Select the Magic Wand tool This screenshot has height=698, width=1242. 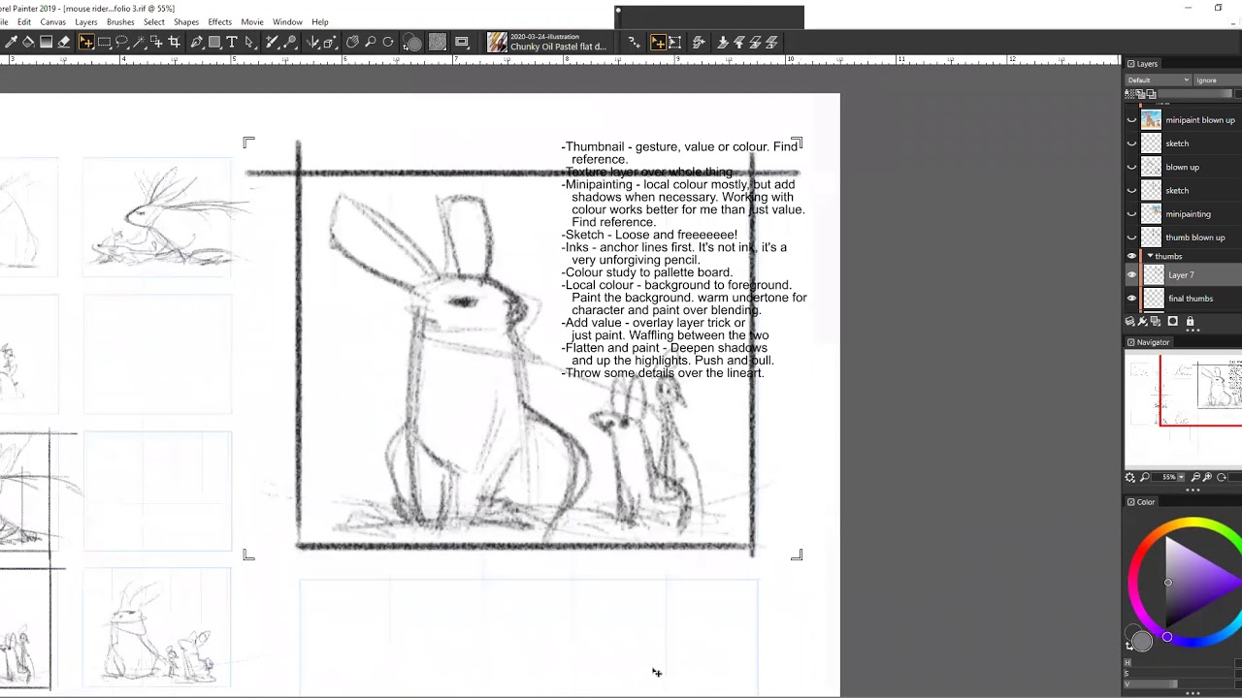coord(139,42)
